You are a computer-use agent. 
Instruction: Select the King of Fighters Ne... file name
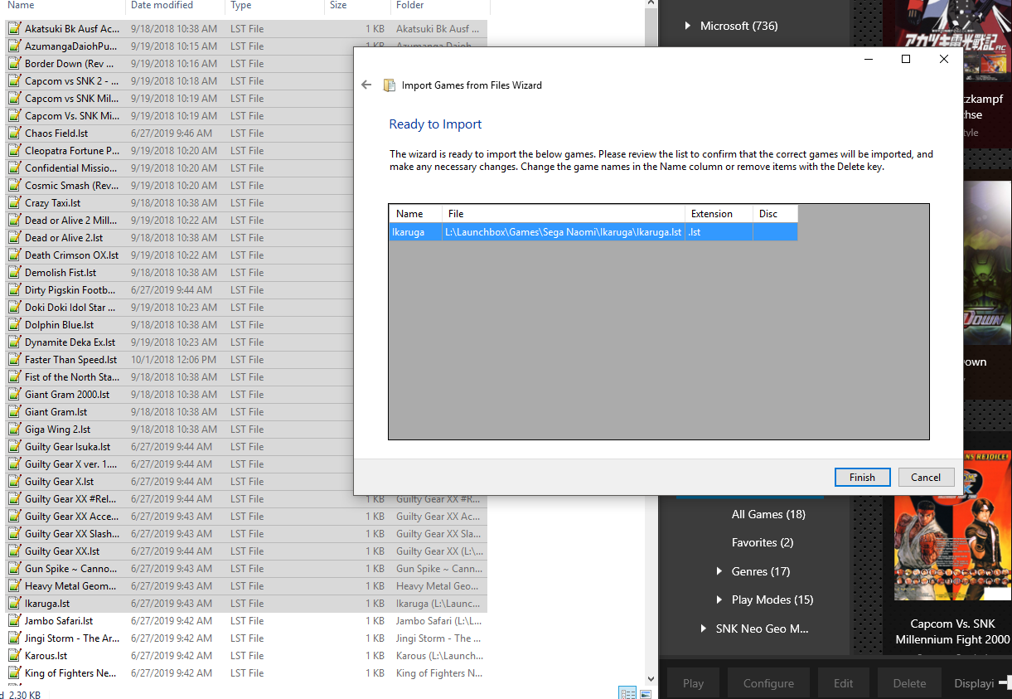coord(70,672)
